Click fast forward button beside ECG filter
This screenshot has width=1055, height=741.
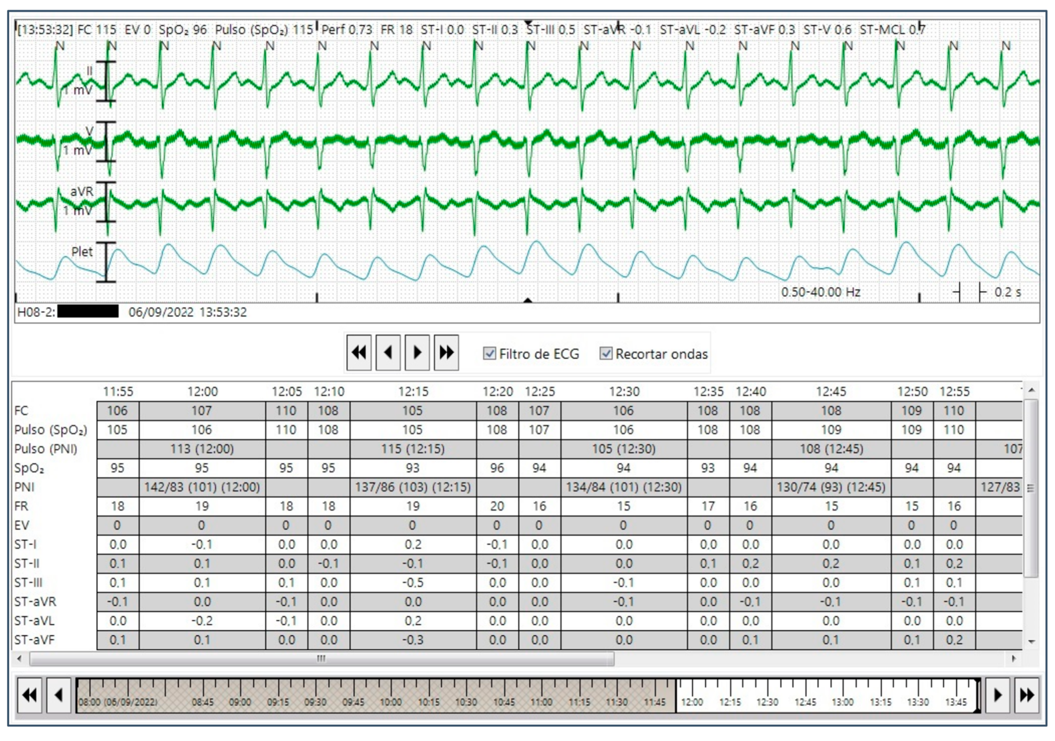(446, 353)
